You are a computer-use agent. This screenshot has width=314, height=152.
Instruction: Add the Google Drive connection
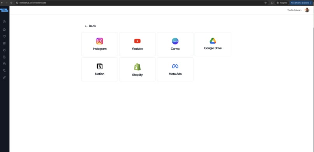tap(213, 44)
